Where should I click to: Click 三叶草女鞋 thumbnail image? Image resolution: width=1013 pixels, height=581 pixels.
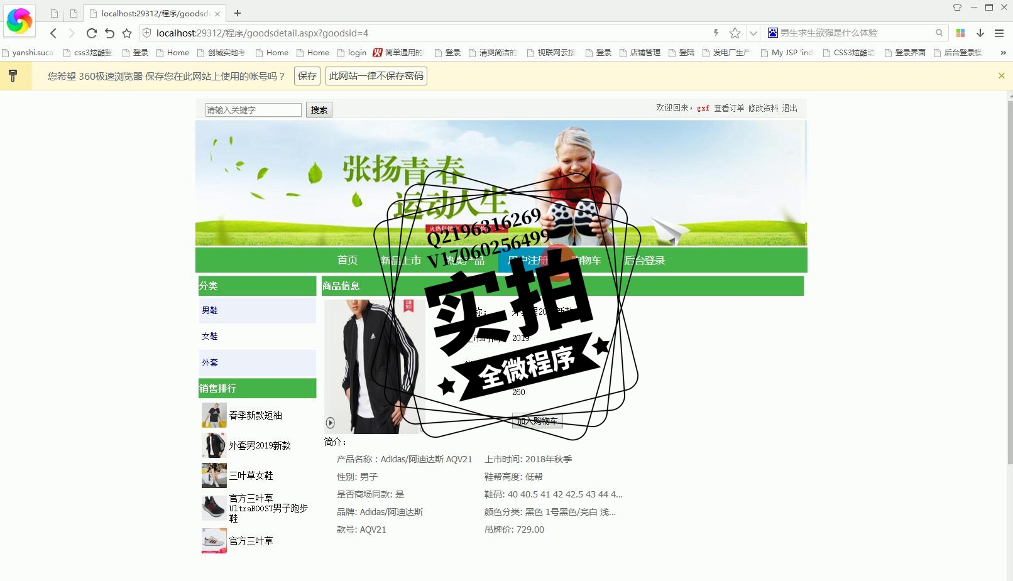click(x=214, y=475)
